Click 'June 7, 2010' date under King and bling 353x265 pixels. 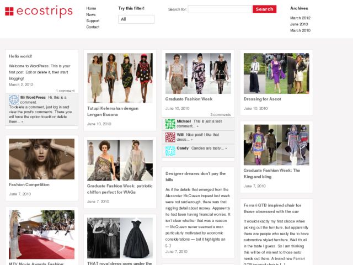(255, 186)
